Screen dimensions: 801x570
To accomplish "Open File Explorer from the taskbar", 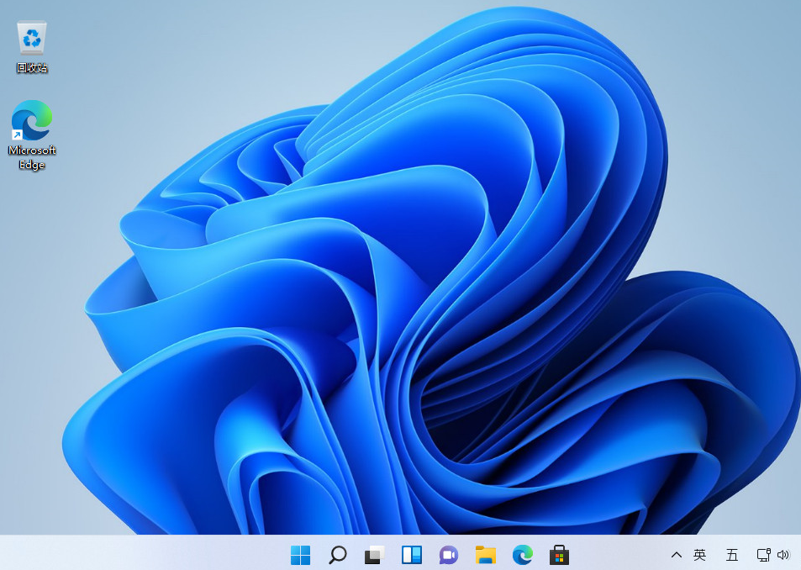I will 485,555.
